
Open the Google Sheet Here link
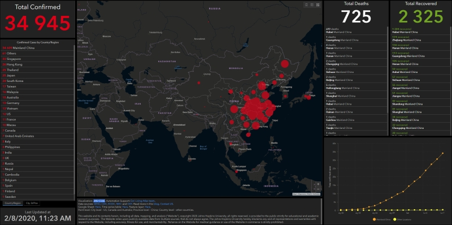click(98, 207)
